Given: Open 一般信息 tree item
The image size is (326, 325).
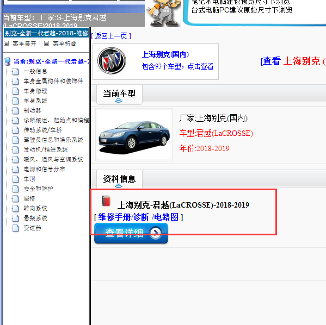Looking at the screenshot, I should point(35,71).
